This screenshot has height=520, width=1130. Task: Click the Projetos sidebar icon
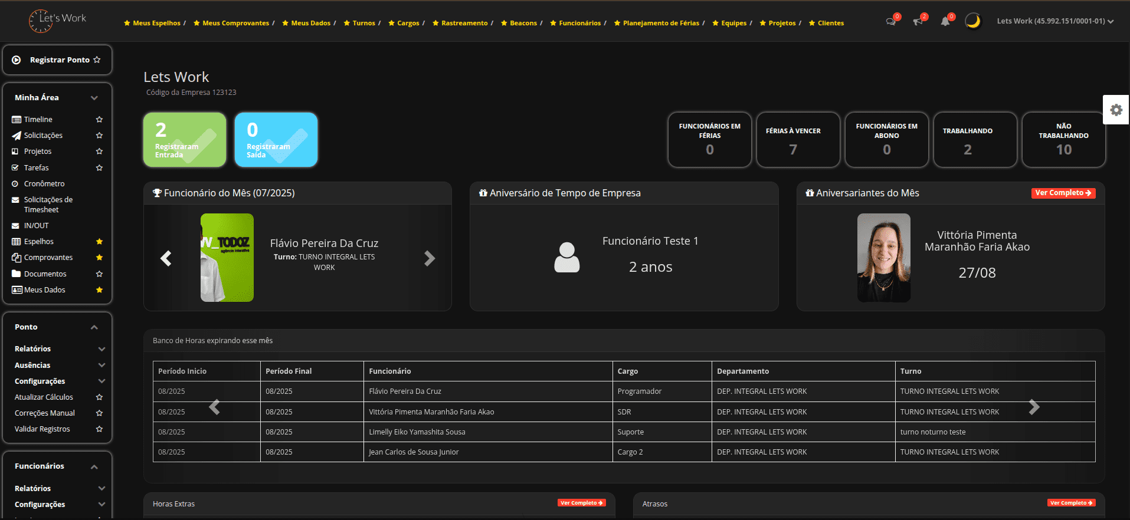[16, 151]
